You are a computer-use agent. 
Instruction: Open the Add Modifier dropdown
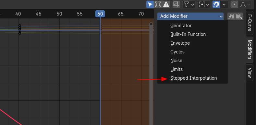(x=190, y=16)
